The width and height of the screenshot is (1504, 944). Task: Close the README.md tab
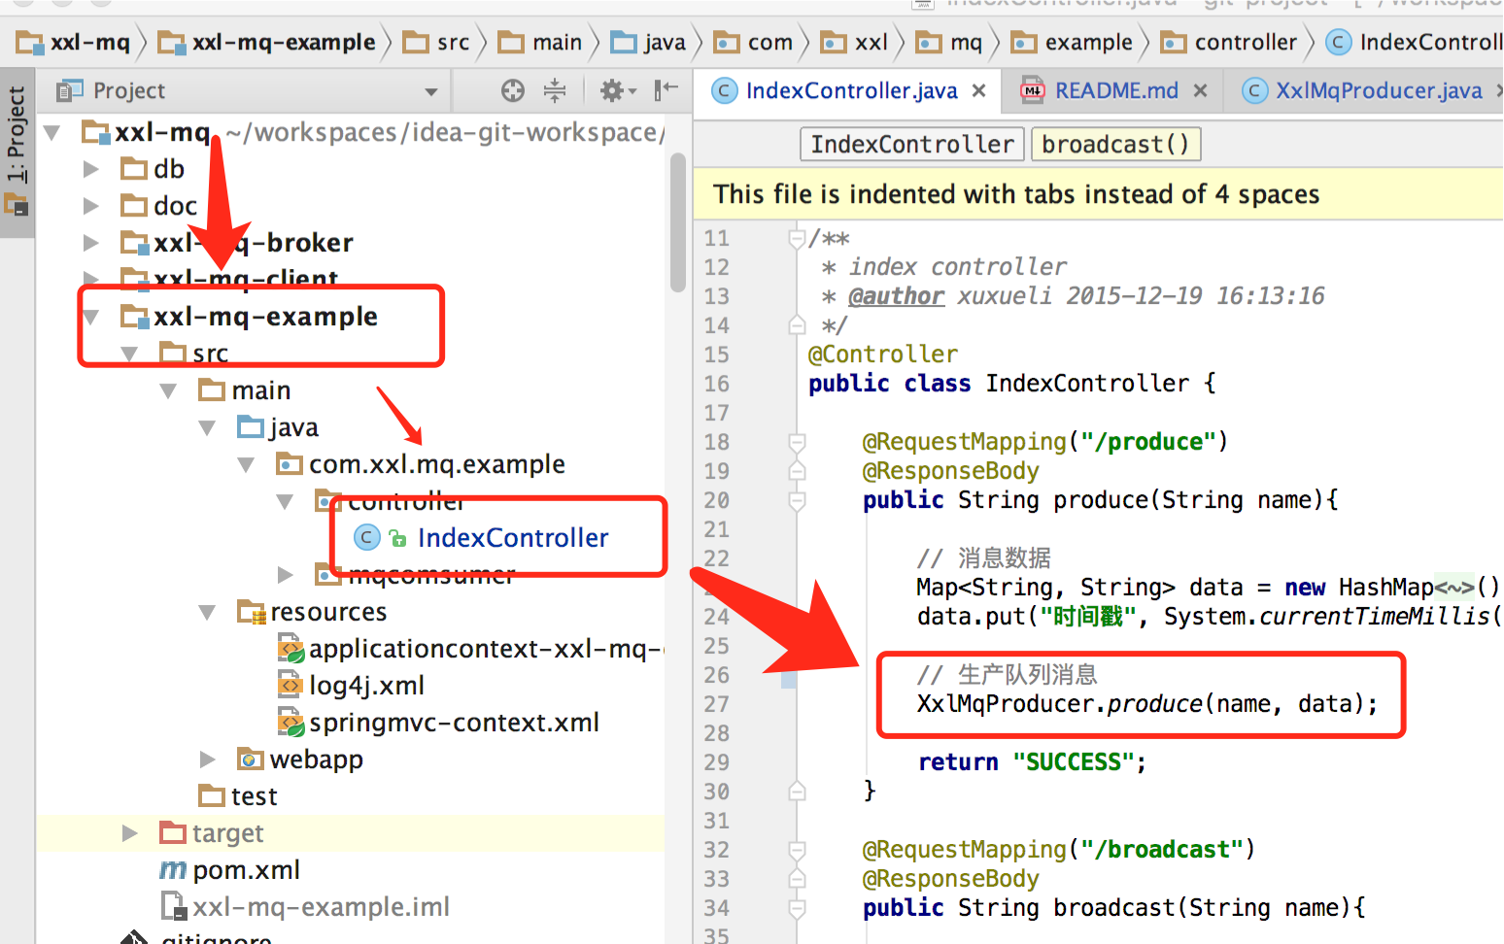(1201, 91)
